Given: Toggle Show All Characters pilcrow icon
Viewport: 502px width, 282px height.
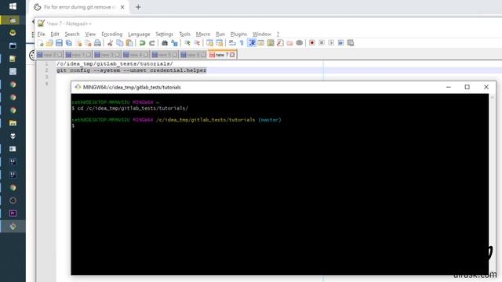Looking at the screenshot, I should [x=242, y=43].
